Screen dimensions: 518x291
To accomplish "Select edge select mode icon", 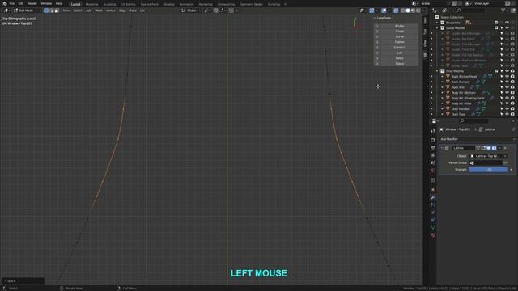I will [51, 11].
